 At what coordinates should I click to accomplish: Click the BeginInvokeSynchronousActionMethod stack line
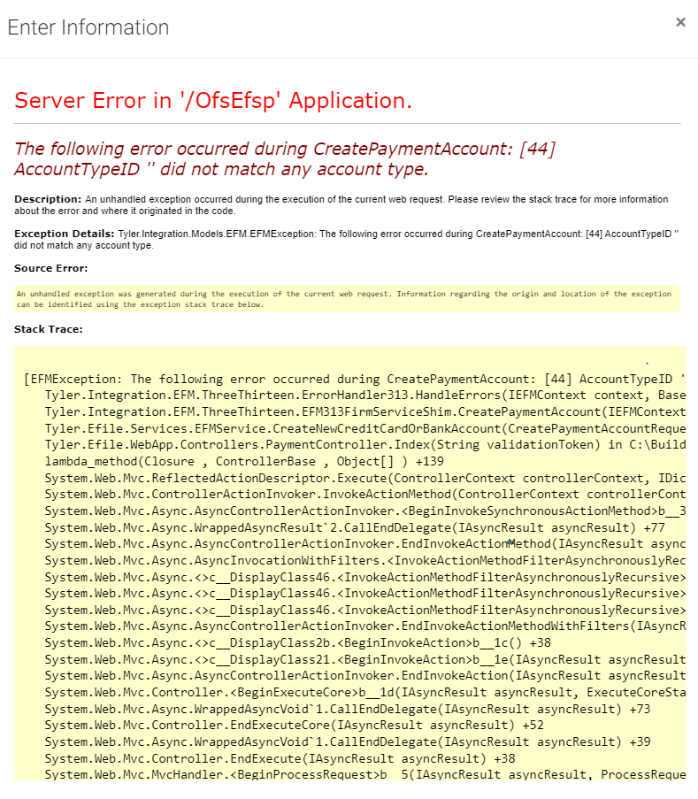pyautogui.click(x=365, y=511)
